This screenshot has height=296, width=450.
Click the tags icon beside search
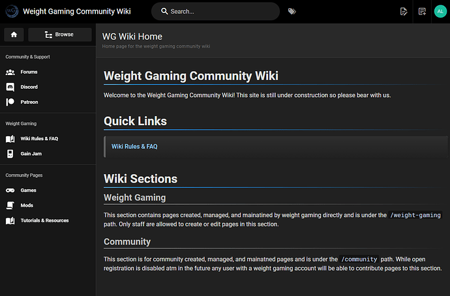[x=292, y=12]
